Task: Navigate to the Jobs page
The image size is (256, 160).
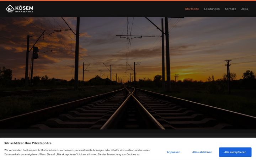Action: coord(244,9)
